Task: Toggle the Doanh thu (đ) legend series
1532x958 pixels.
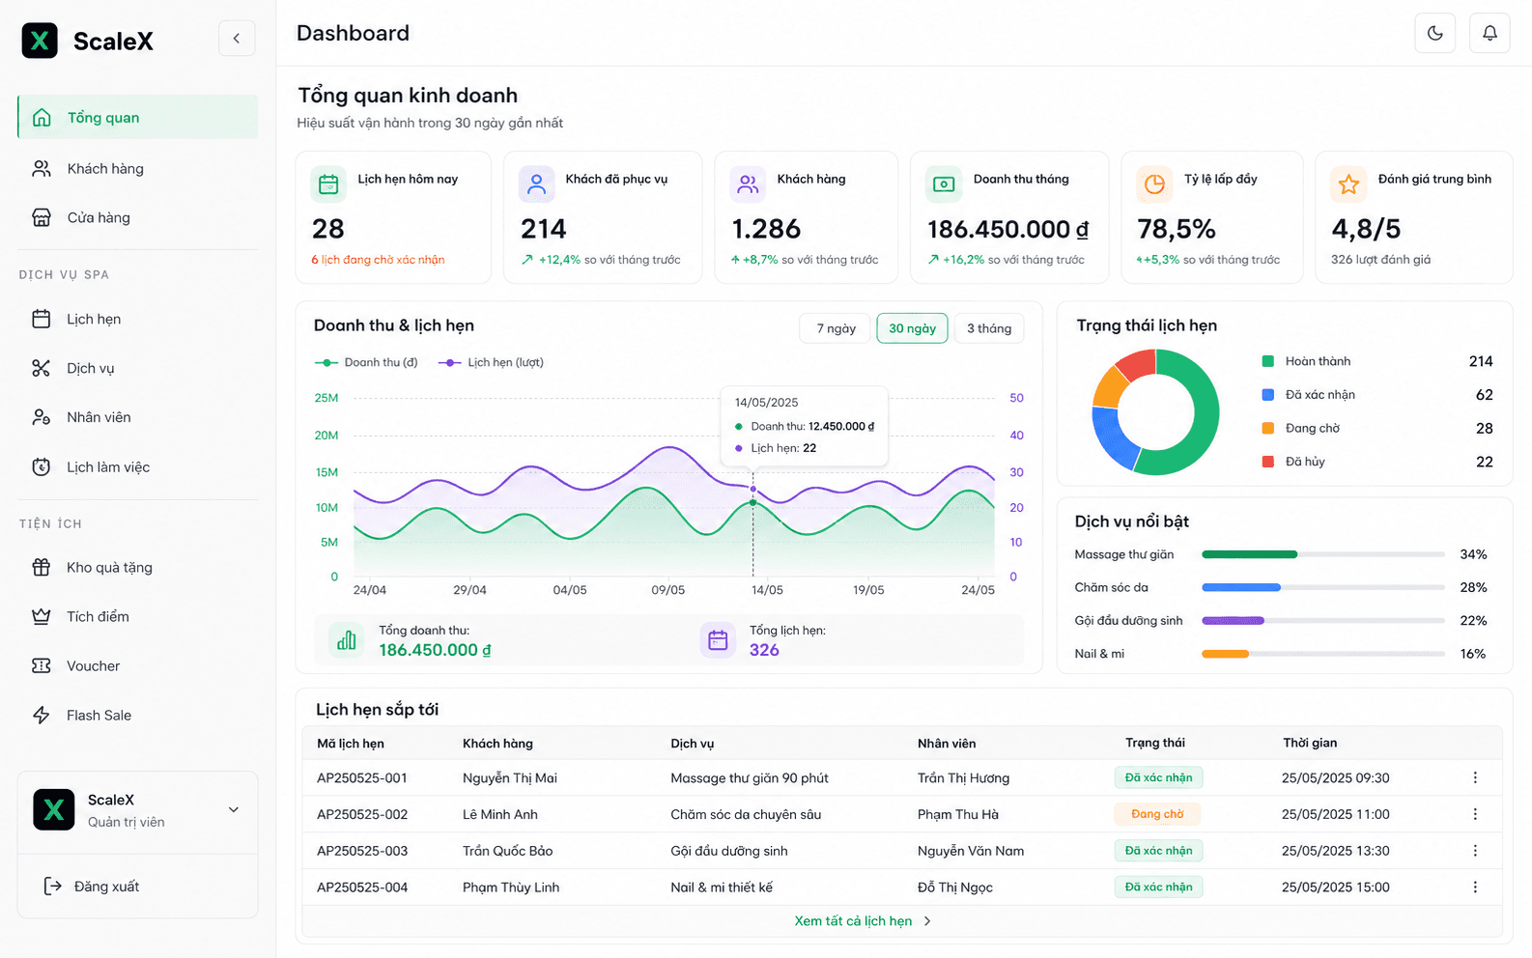Action: (366, 362)
